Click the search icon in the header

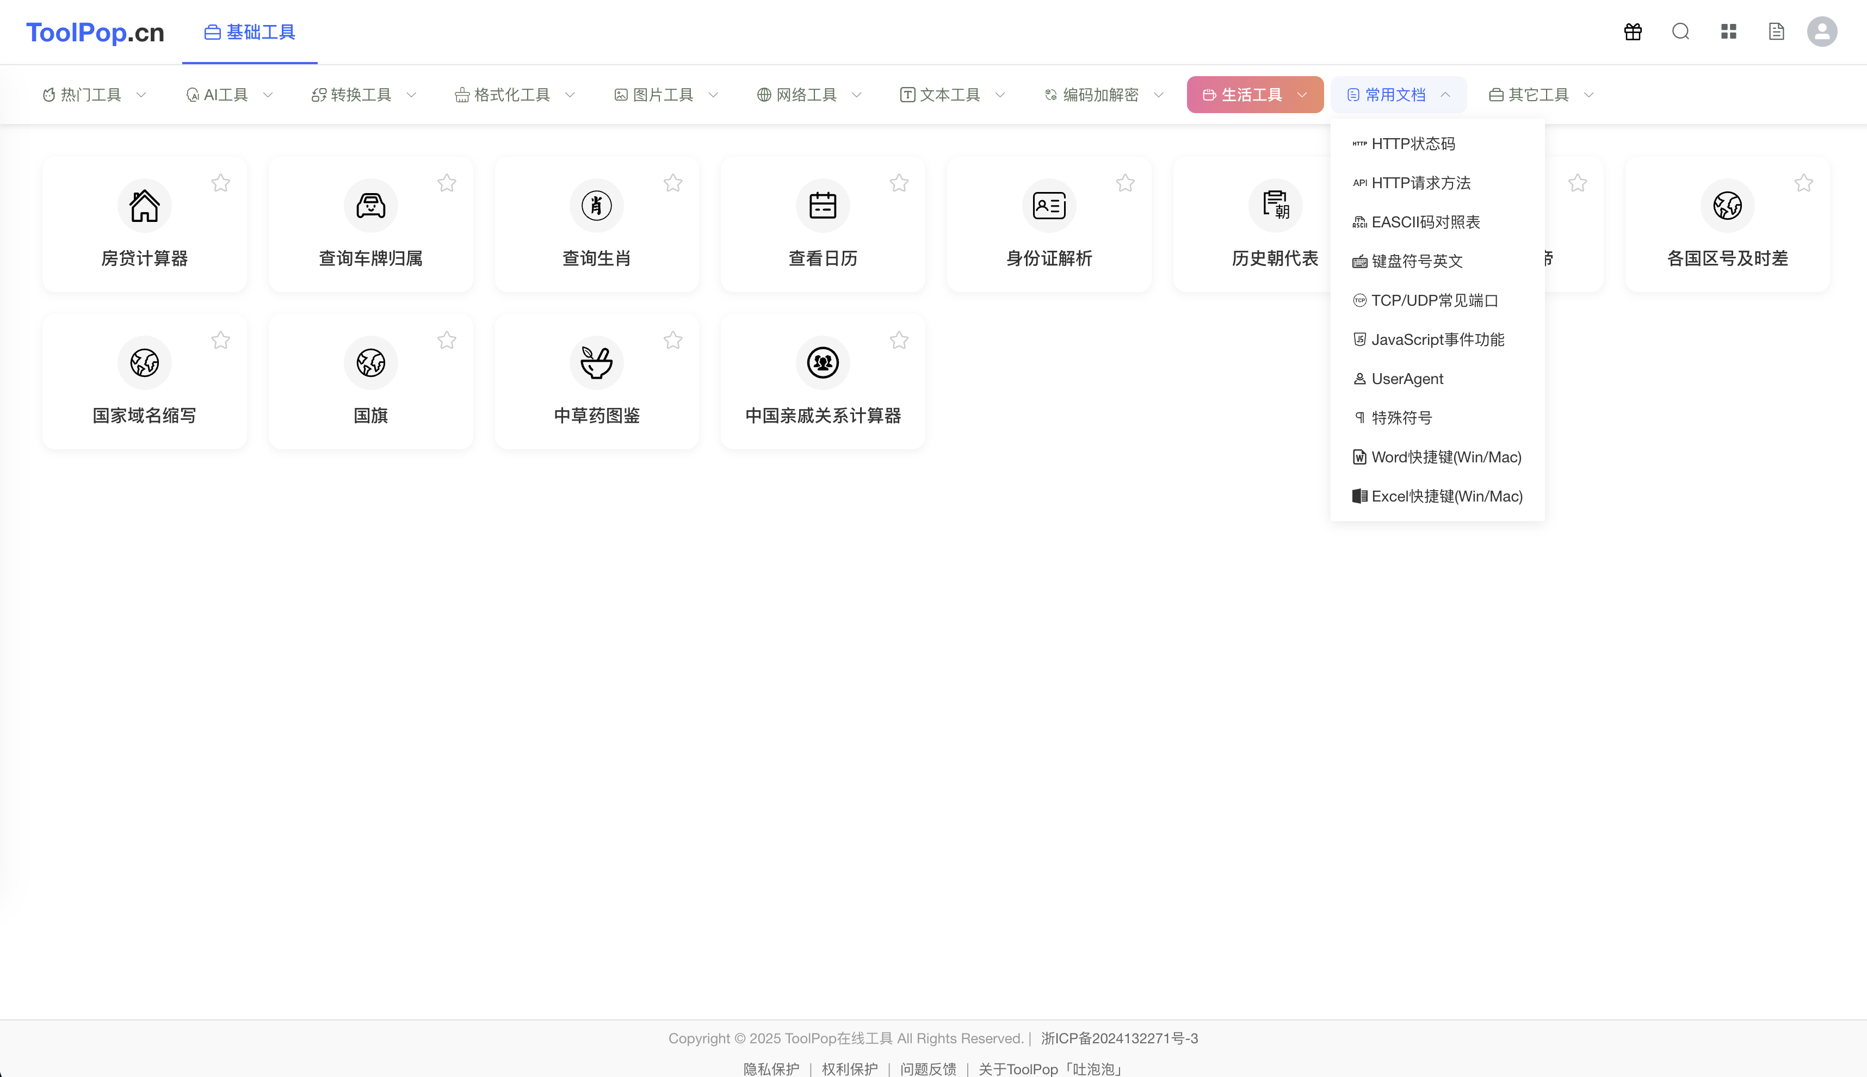click(1680, 31)
